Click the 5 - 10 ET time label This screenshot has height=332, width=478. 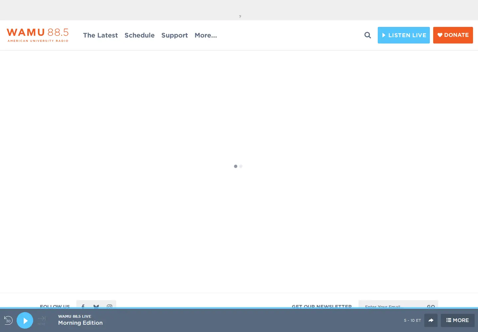pyautogui.click(x=412, y=320)
